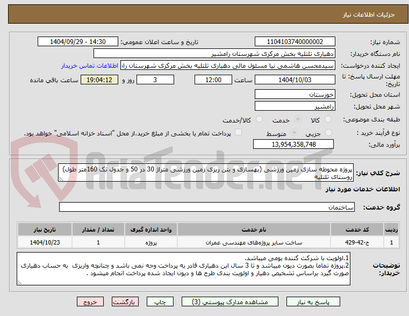Click the چاپ print button
The width and height of the screenshot is (409, 316).
click(x=160, y=301)
